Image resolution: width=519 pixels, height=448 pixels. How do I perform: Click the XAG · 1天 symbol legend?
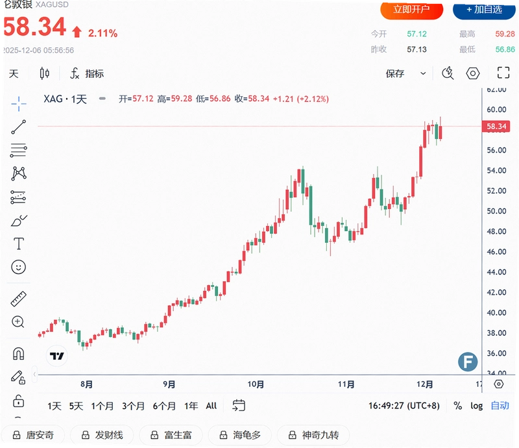coord(66,99)
